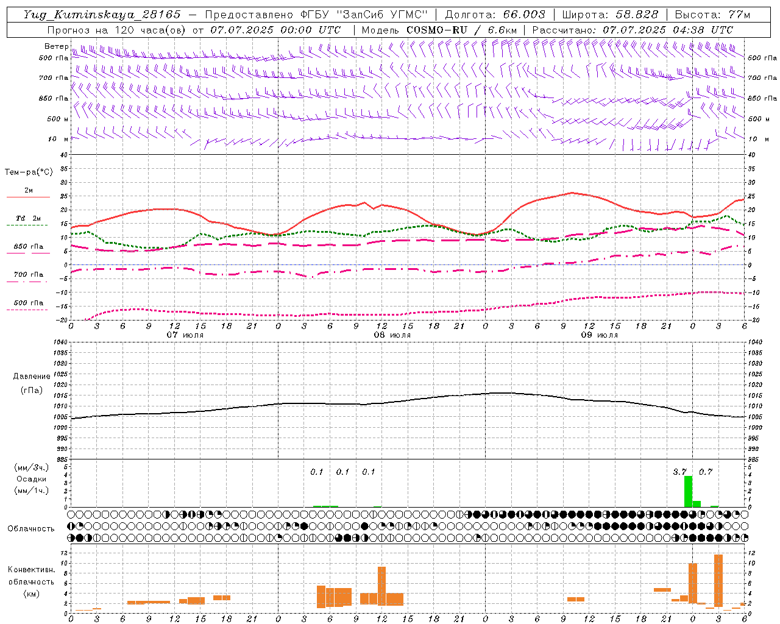This screenshot has height=624, width=780.
Task: Select the Широта: 58.828 value
Action: click(x=610, y=15)
